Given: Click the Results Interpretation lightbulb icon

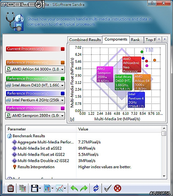Looking at the screenshot, I should 15,167.
